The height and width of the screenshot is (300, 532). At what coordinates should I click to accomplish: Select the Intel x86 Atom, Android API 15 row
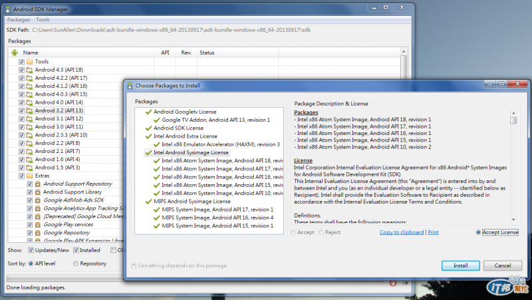[222, 186]
